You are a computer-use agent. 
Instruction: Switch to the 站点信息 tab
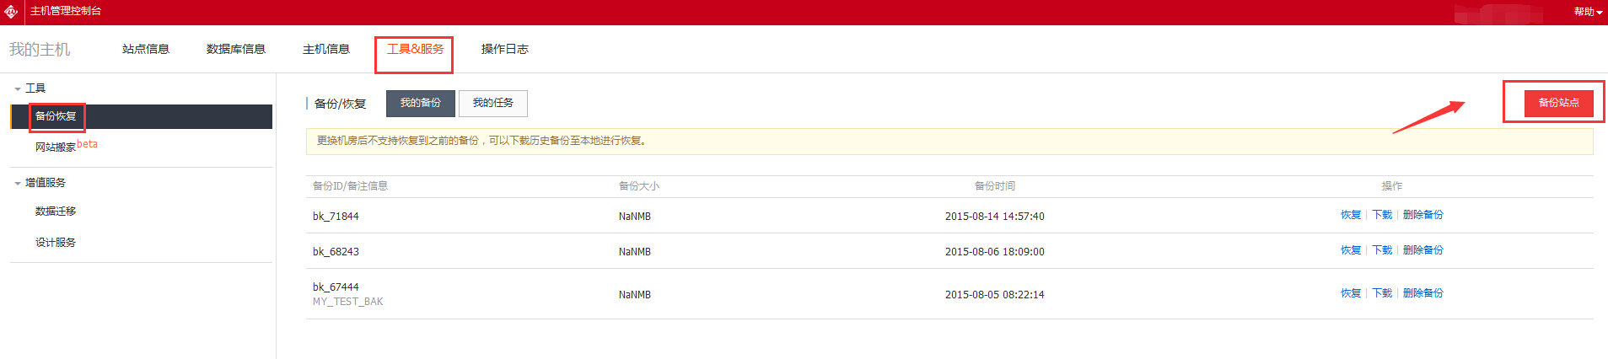(x=146, y=49)
